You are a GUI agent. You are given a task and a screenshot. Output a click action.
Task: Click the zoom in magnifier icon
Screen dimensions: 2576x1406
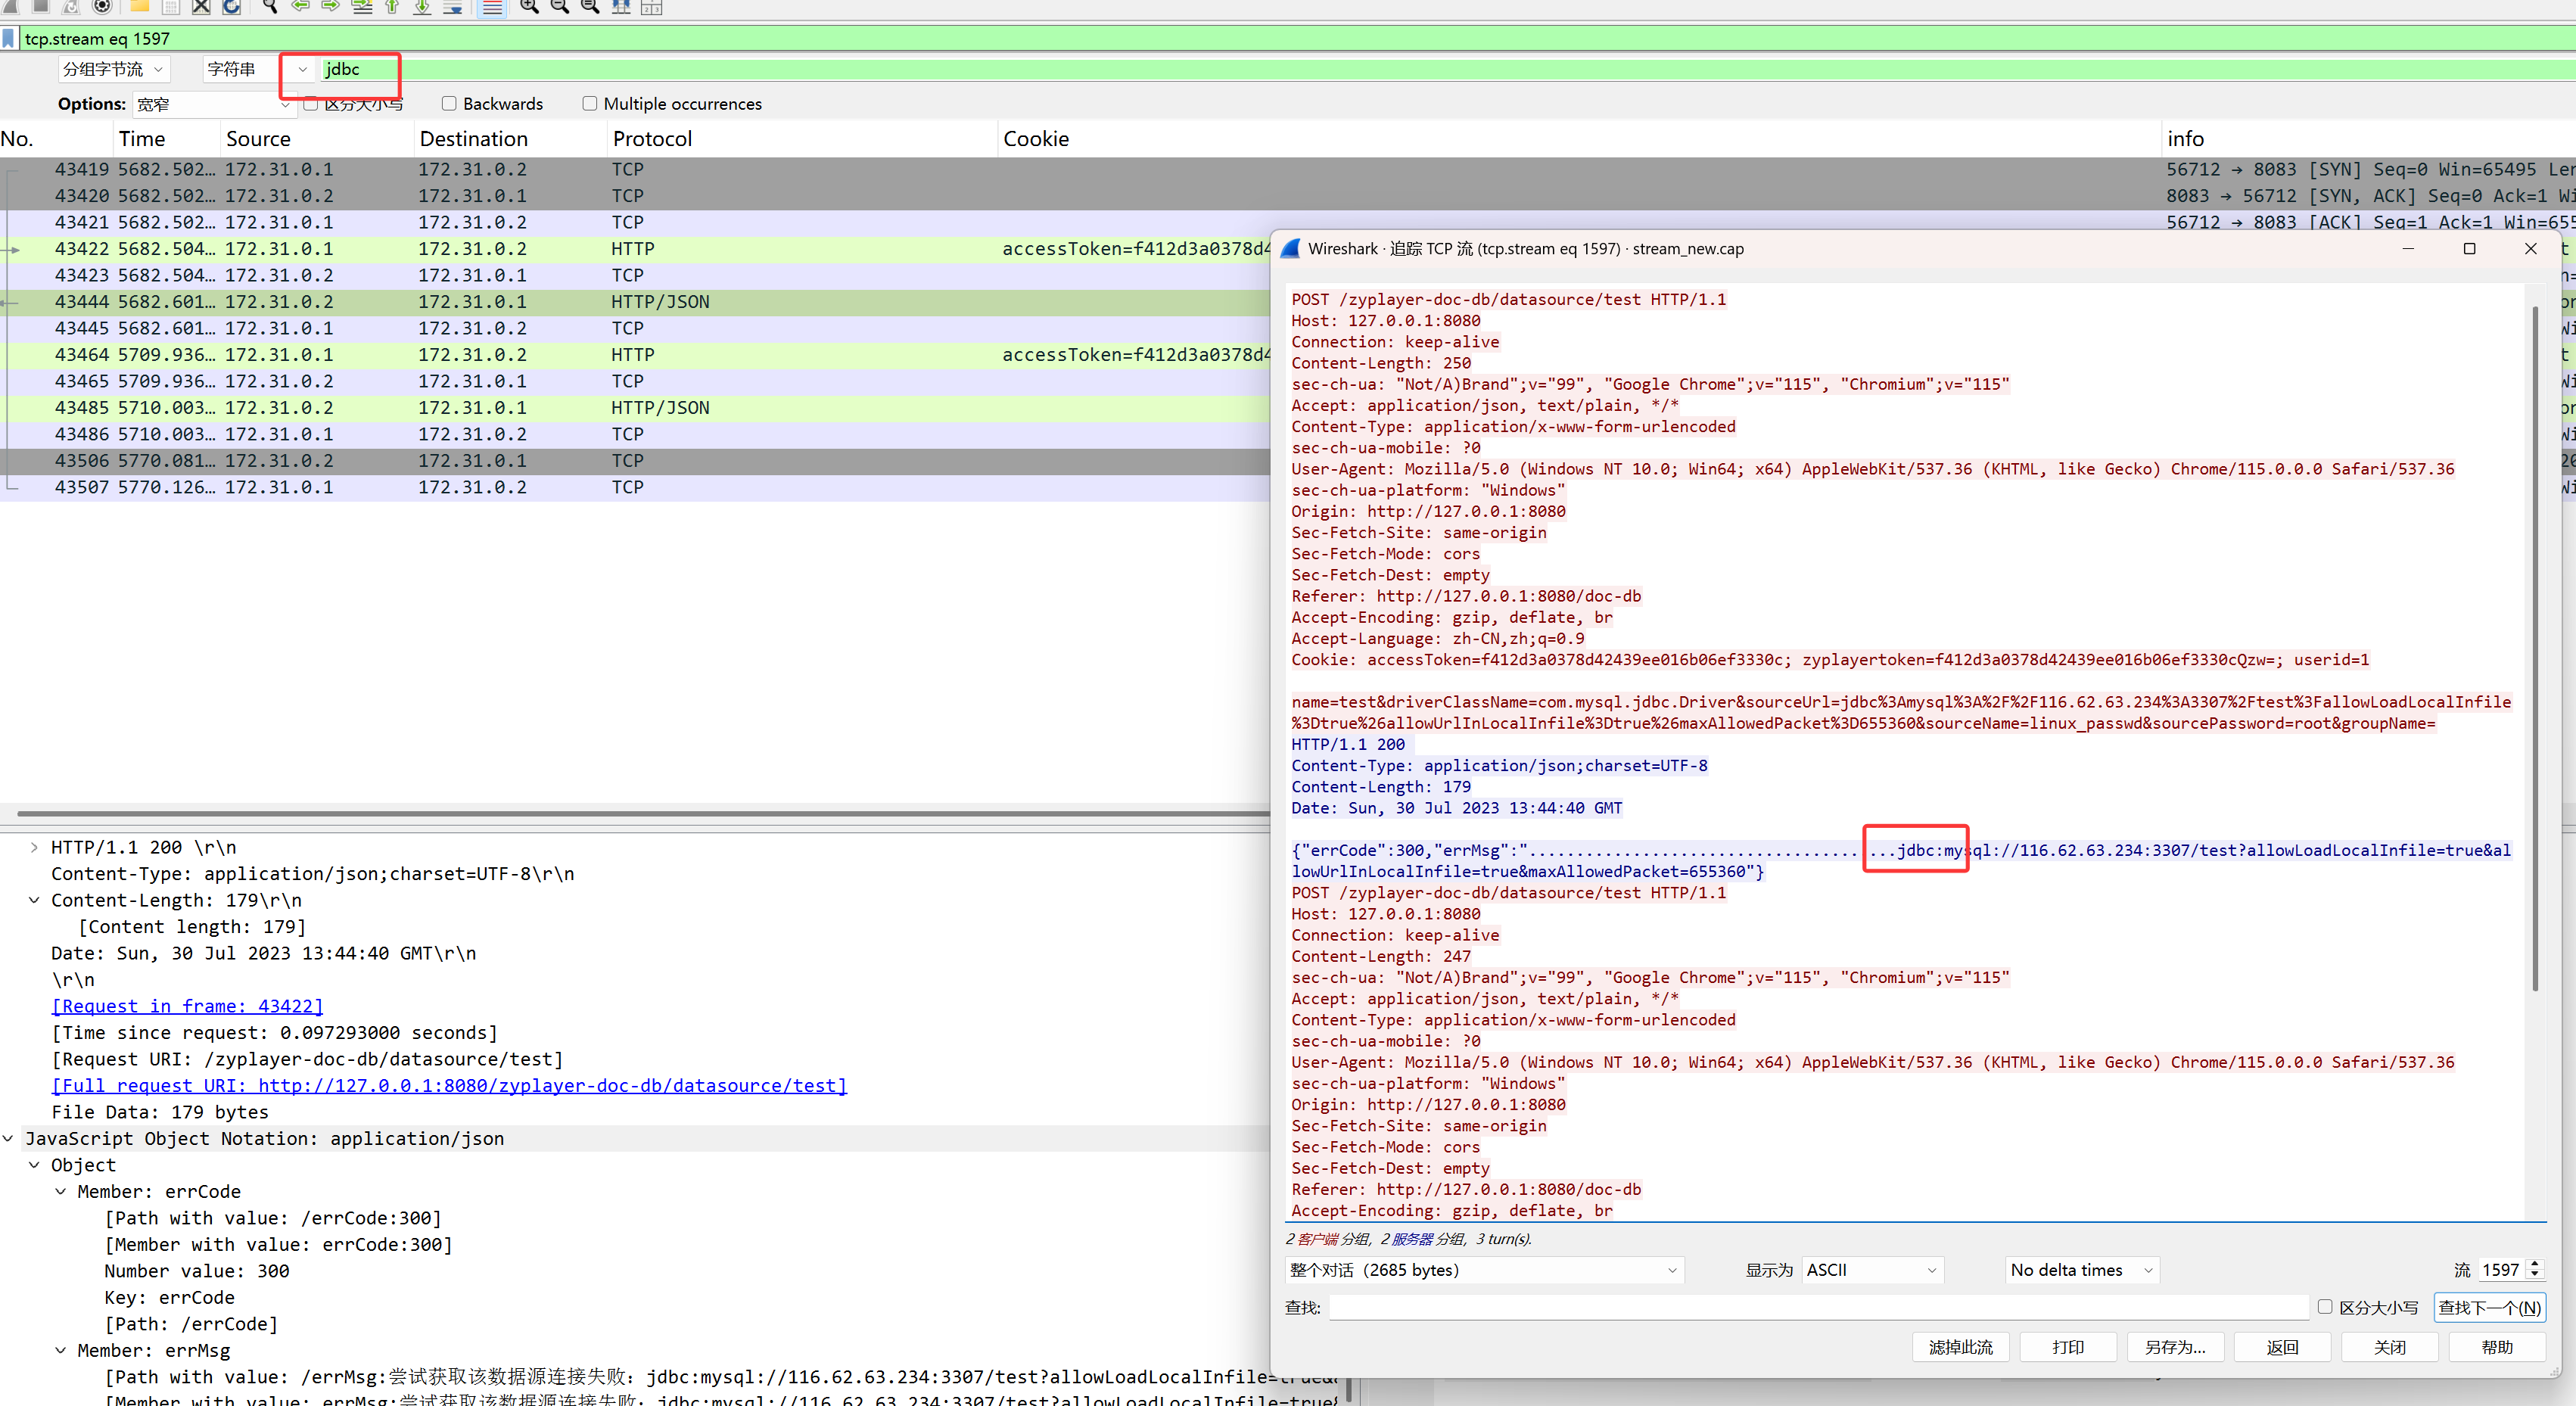[x=529, y=7]
